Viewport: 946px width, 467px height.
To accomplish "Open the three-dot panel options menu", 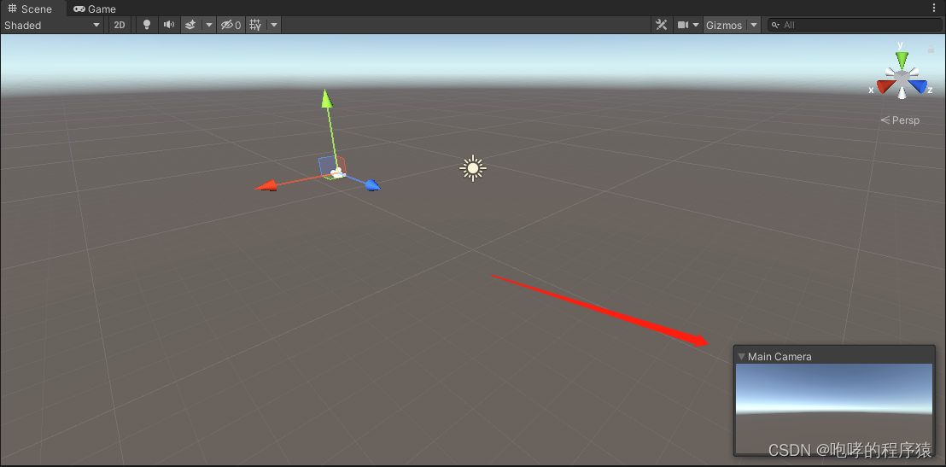I will [935, 9].
